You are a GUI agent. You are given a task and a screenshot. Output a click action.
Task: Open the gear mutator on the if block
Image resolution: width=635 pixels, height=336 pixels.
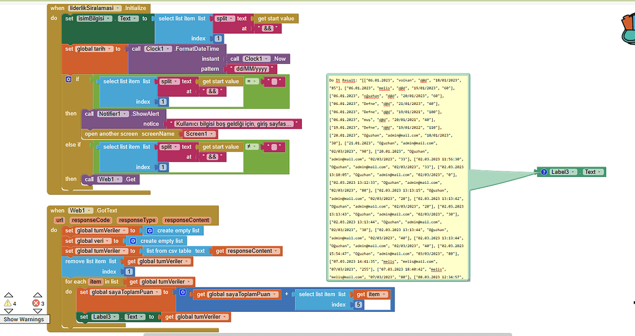(x=69, y=79)
